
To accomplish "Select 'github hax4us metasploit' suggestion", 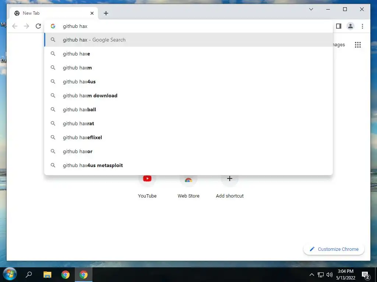I will (189, 165).
